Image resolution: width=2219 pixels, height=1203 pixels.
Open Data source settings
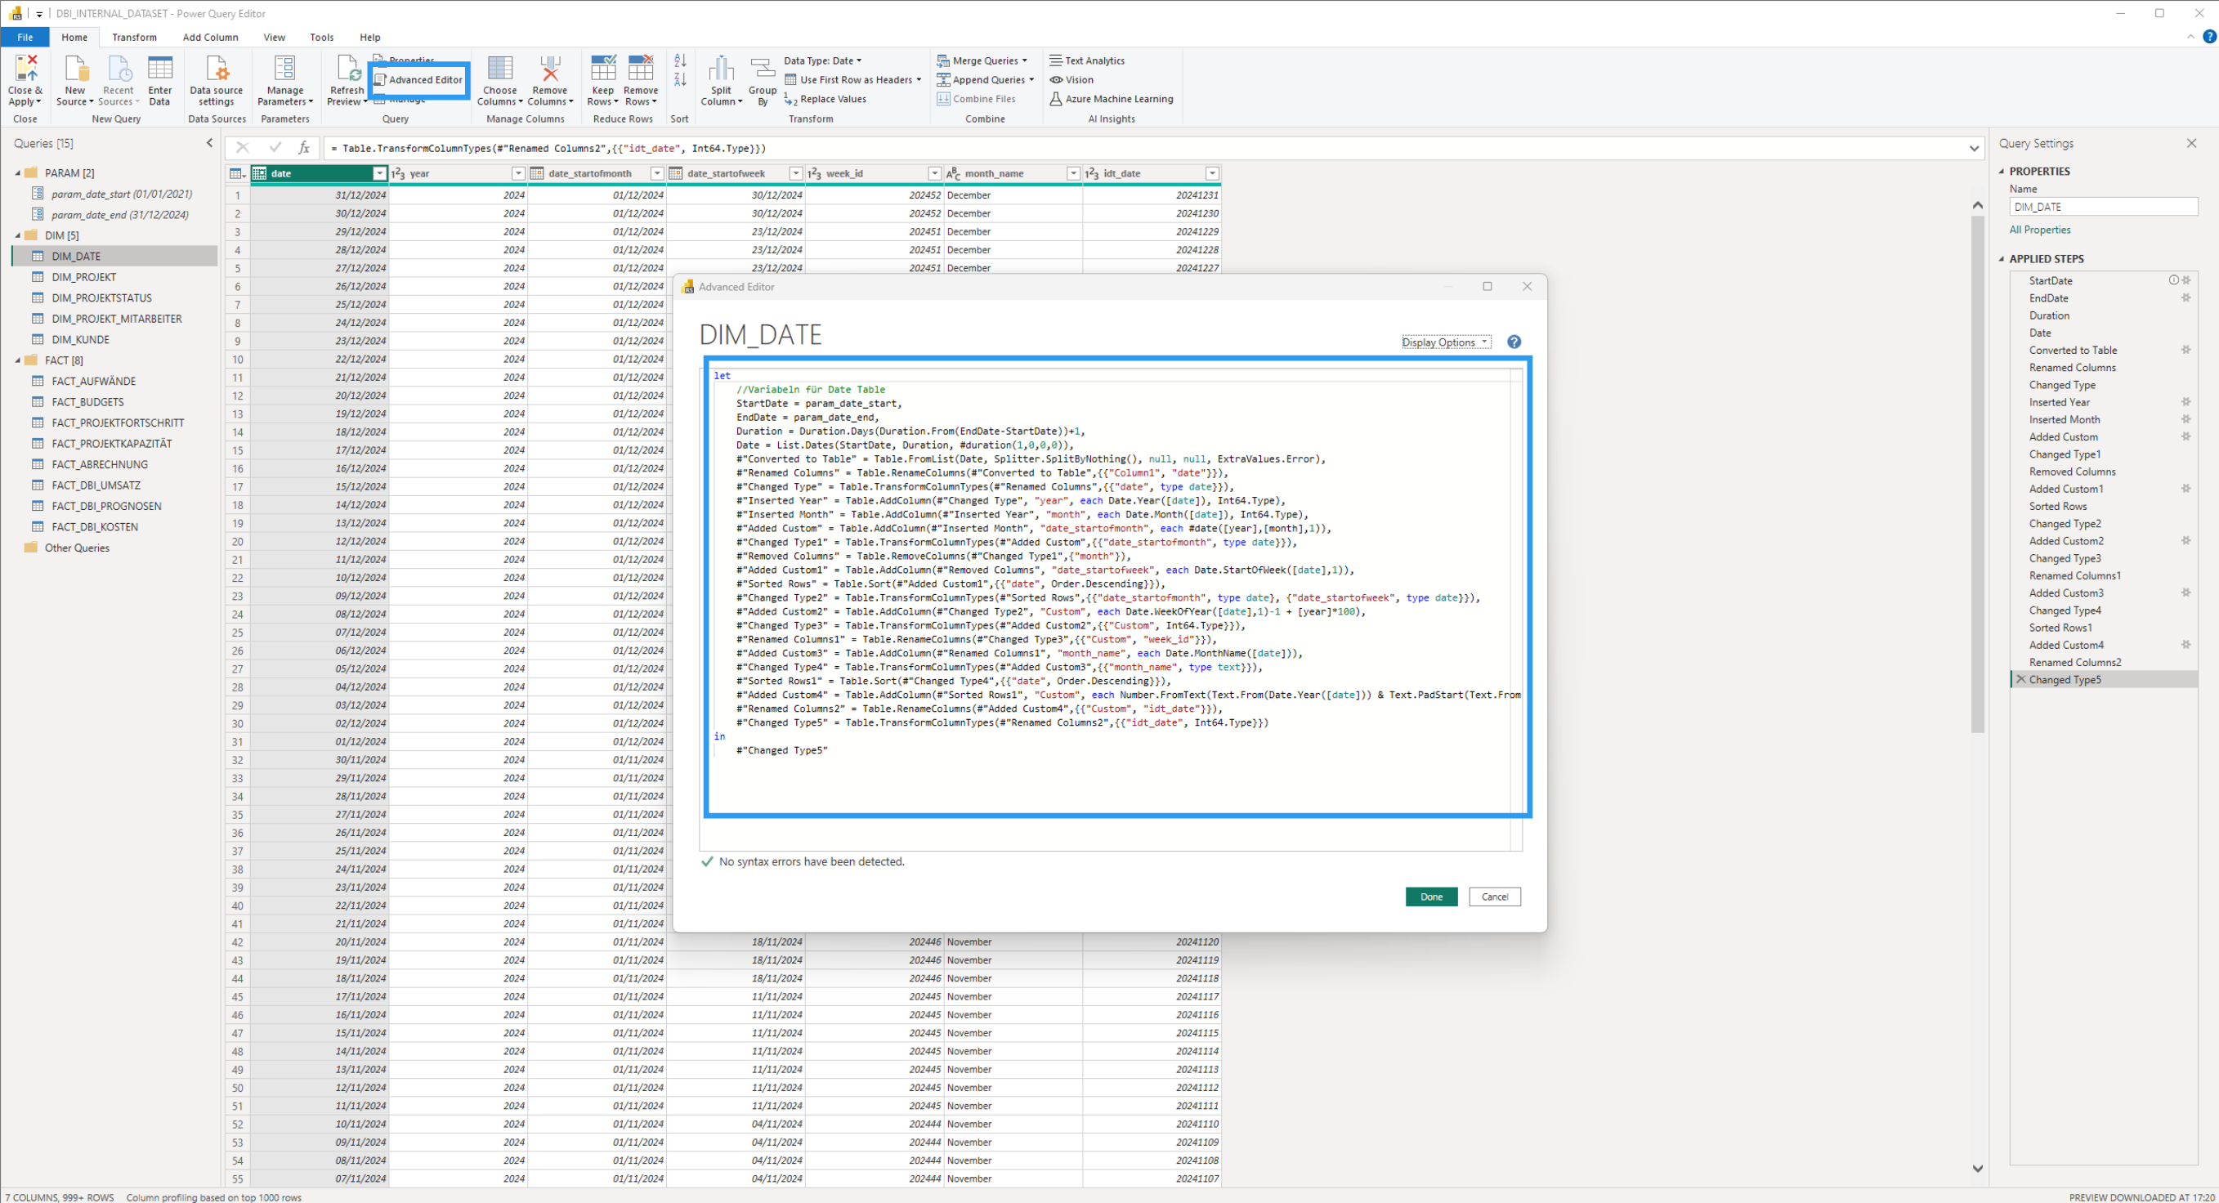click(217, 80)
